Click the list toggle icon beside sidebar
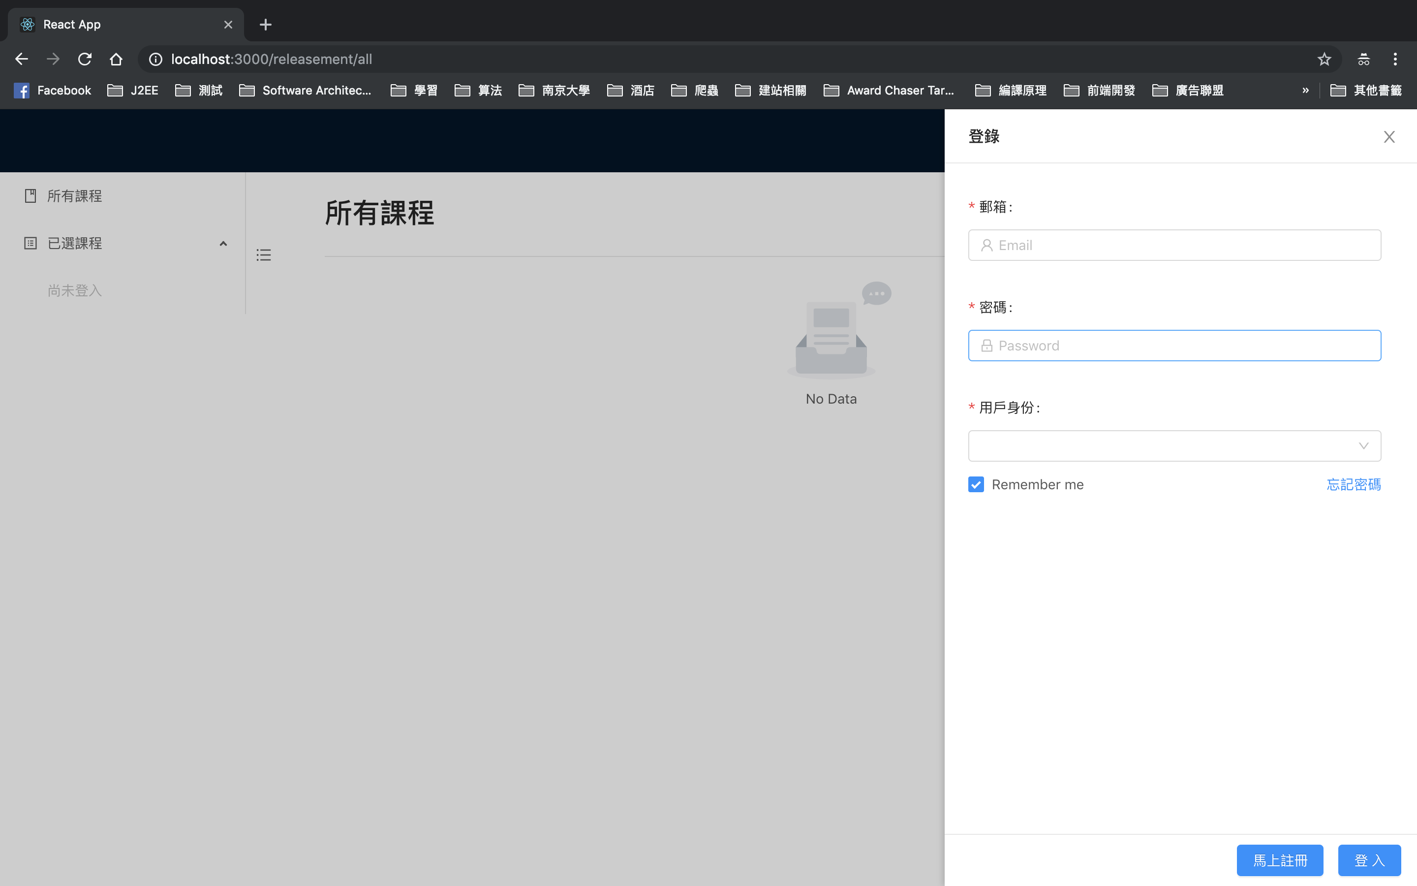The height and width of the screenshot is (886, 1417). pos(264,255)
